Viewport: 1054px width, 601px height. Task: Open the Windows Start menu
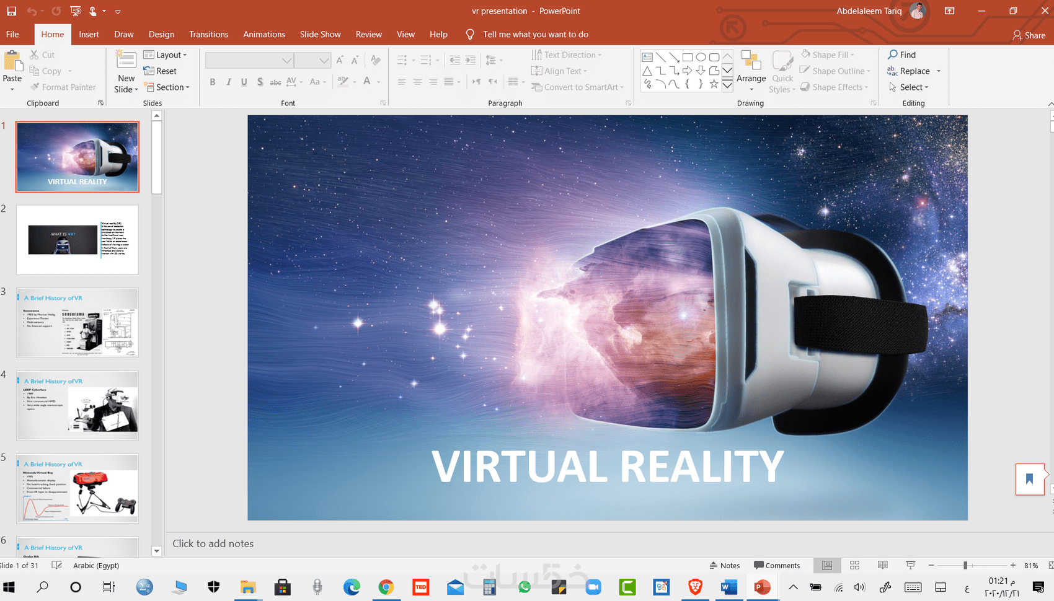click(9, 587)
